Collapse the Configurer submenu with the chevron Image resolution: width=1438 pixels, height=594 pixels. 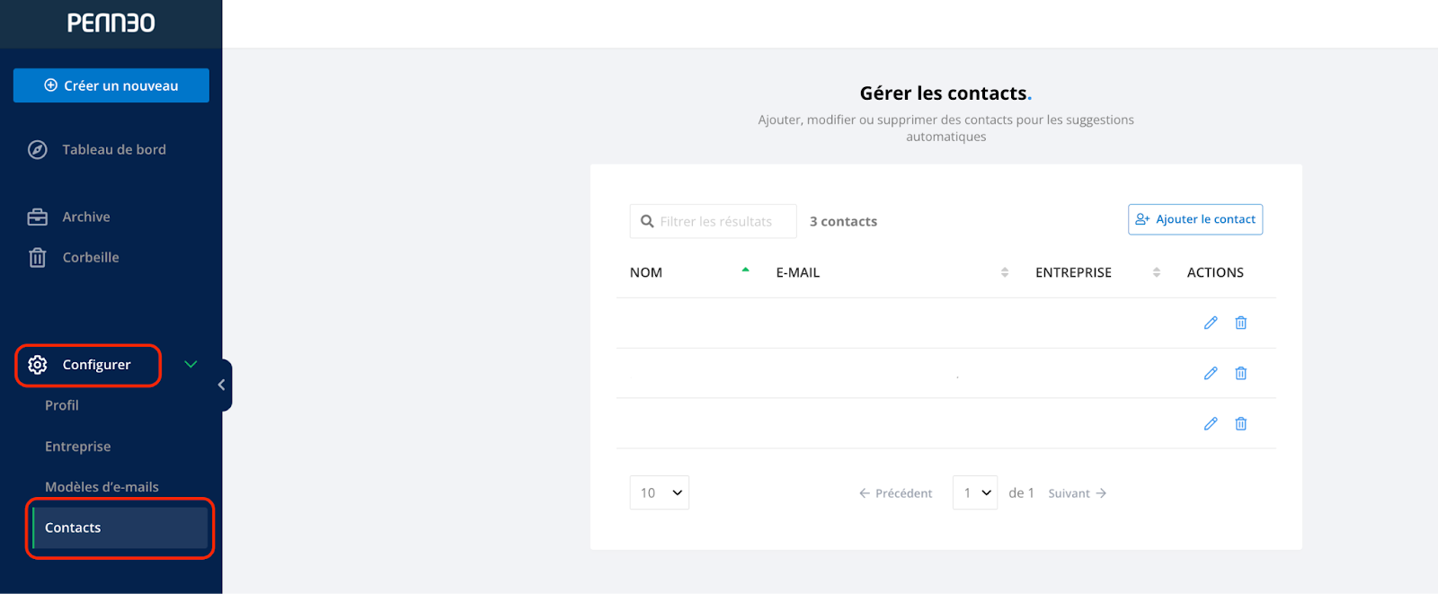(191, 364)
